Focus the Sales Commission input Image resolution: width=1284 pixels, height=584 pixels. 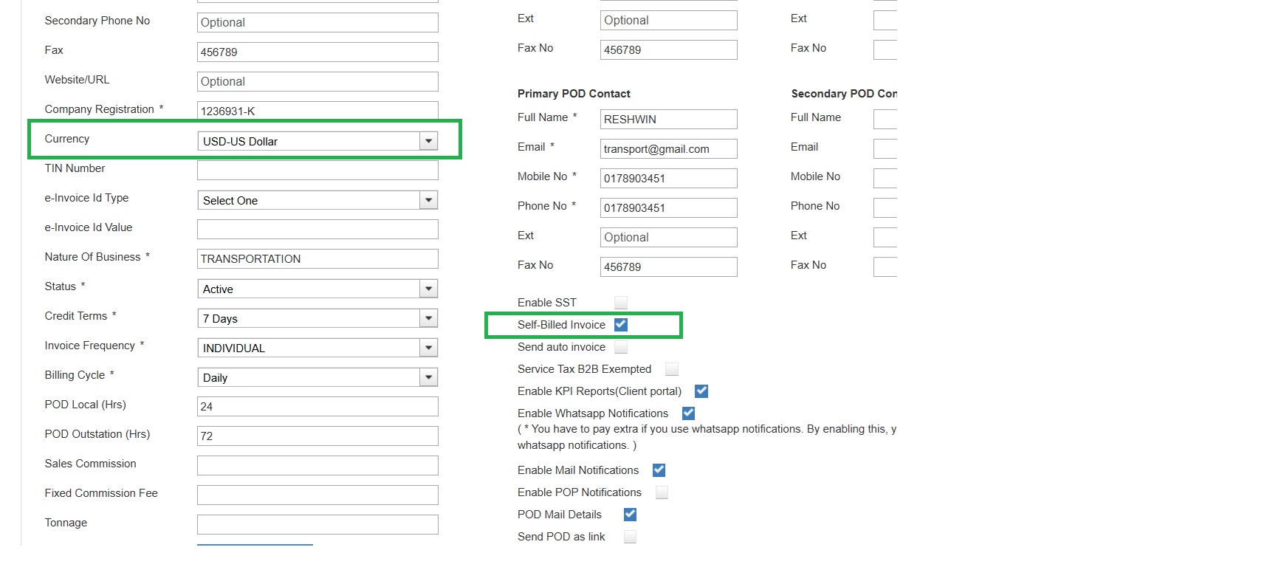tap(317, 465)
